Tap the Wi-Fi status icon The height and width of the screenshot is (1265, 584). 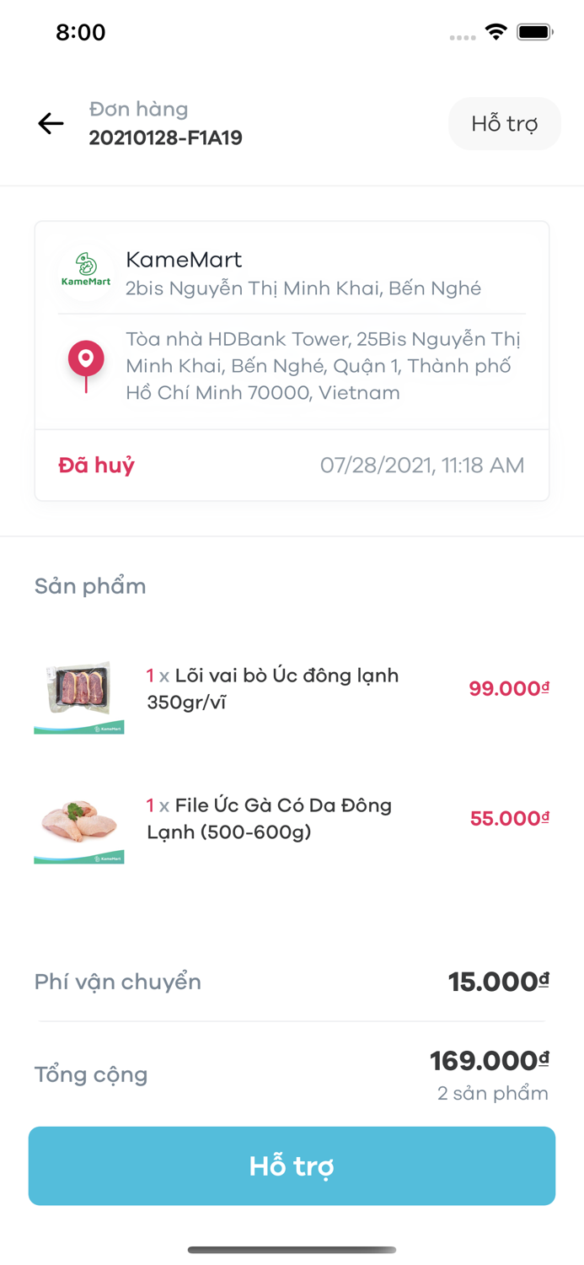coord(496,32)
